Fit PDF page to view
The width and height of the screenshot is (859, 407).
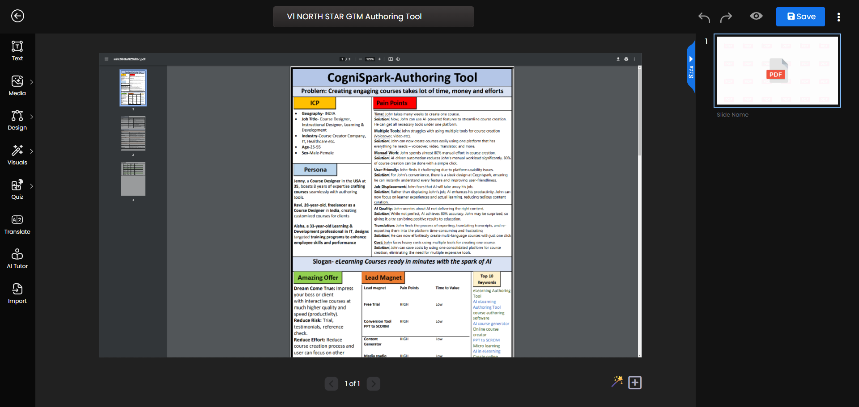(391, 59)
